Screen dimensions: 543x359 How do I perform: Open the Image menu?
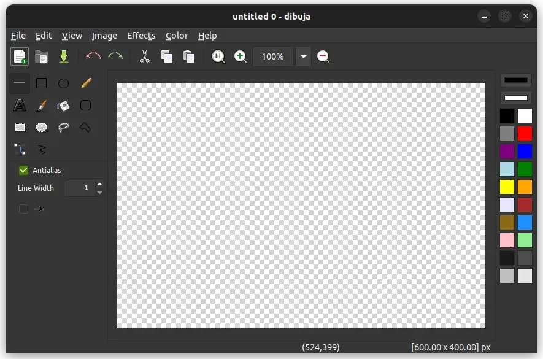click(104, 36)
